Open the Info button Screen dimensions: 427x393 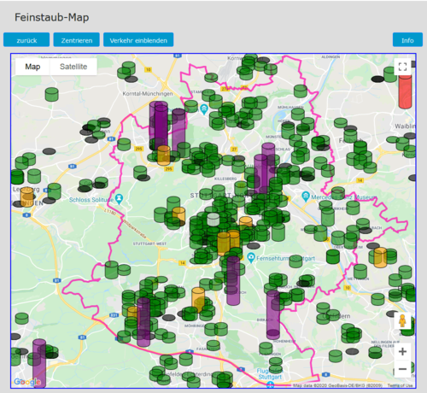tap(407, 39)
